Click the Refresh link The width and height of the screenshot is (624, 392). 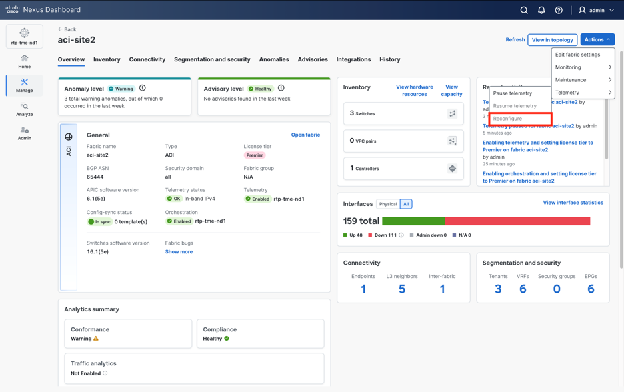coord(515,39)
